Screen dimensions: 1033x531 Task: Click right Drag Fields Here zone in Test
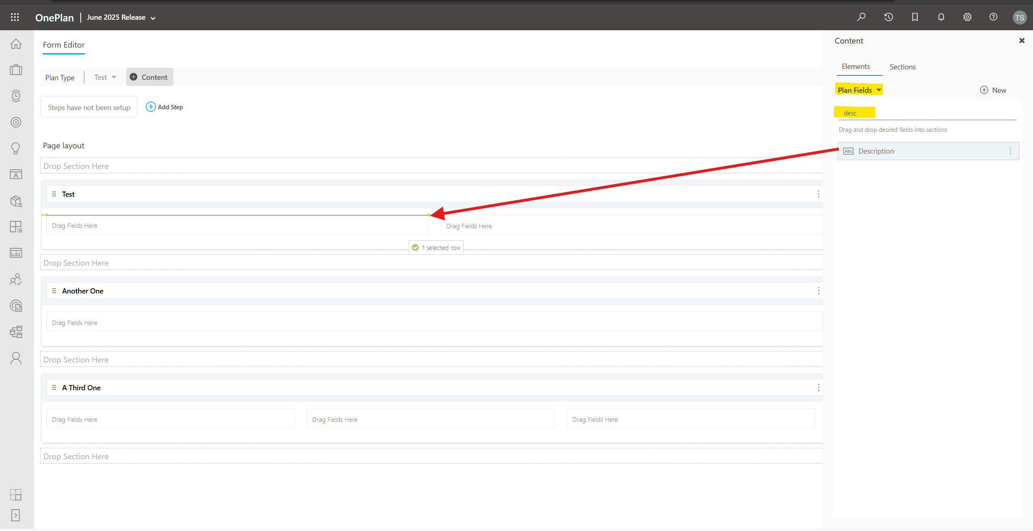click(x=632, y=226)
